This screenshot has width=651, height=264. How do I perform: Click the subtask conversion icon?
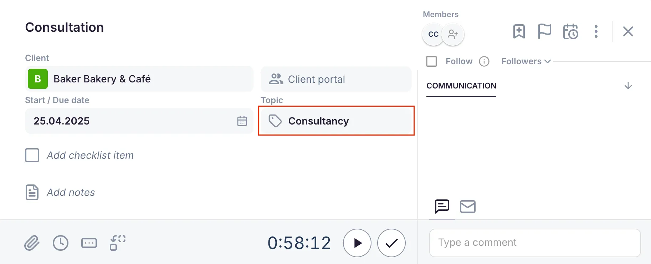point(118,243)
